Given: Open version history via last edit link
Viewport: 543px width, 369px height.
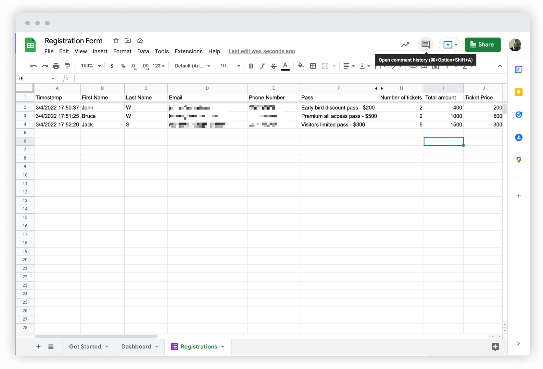Looking at the screenshot, I should 261,51.
